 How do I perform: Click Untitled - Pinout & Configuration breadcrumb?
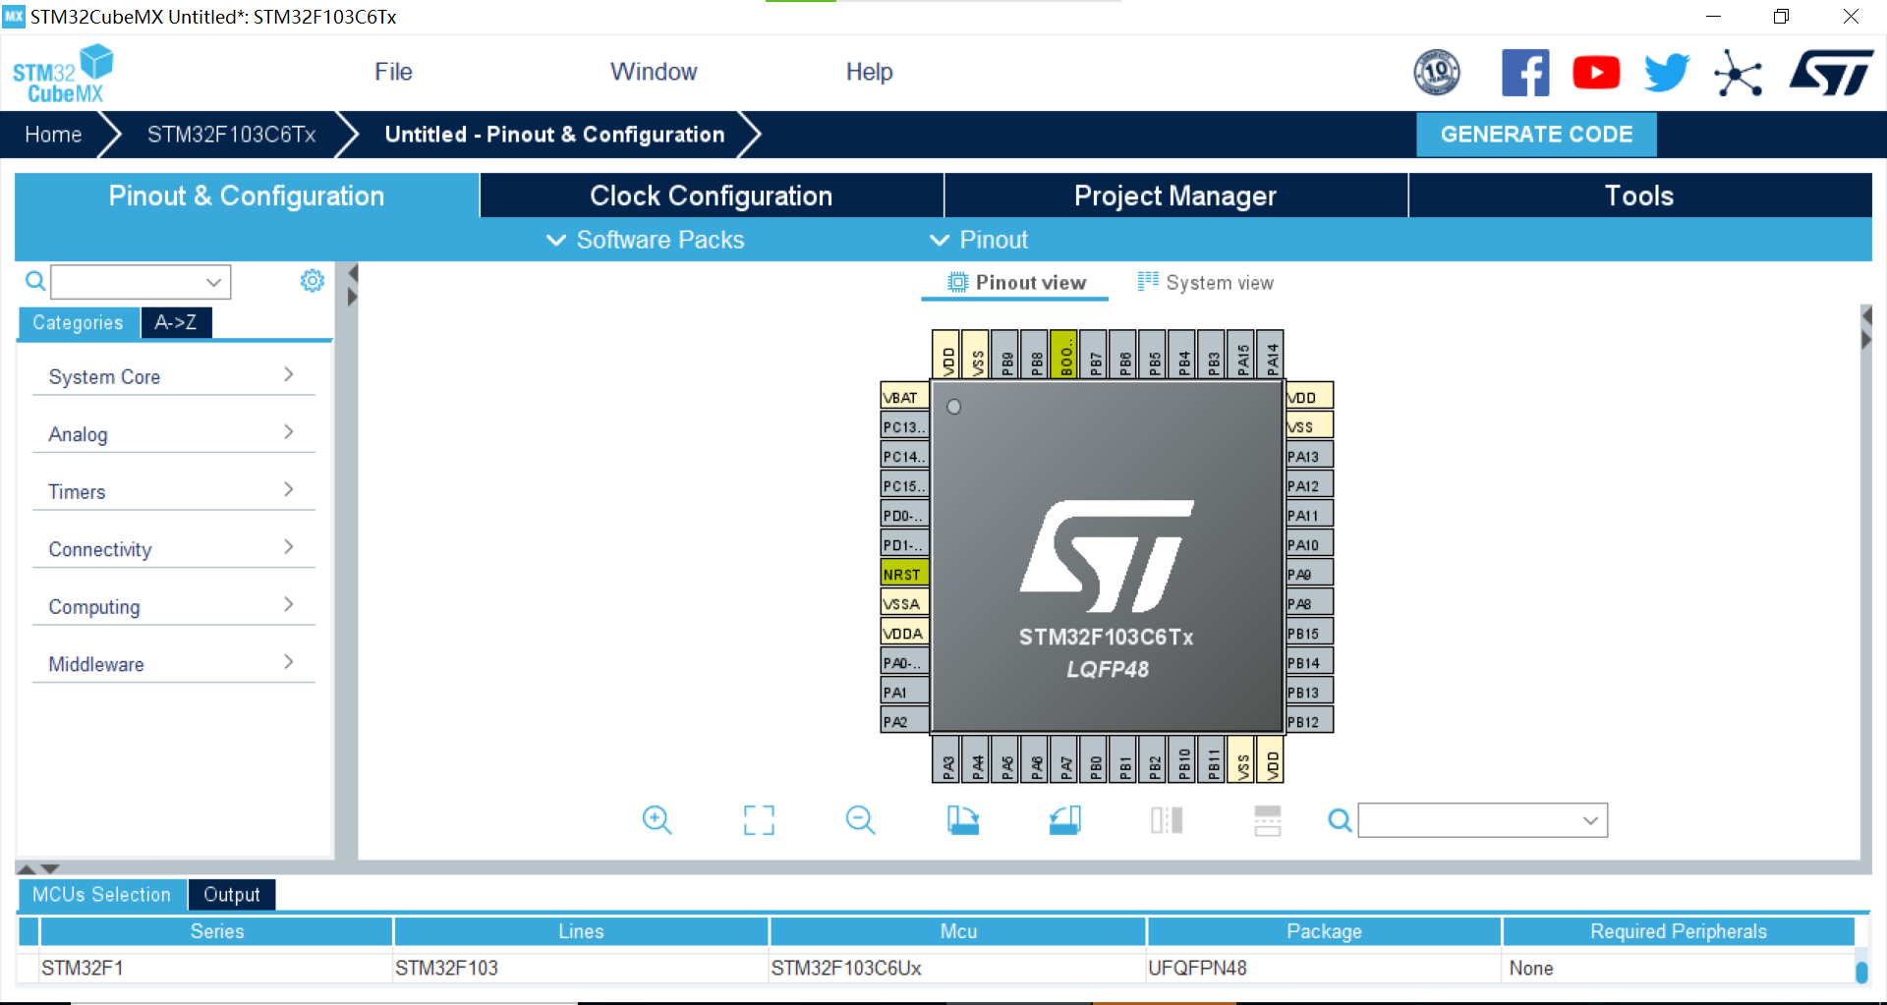pyautogui.click(x=554, y=135)
